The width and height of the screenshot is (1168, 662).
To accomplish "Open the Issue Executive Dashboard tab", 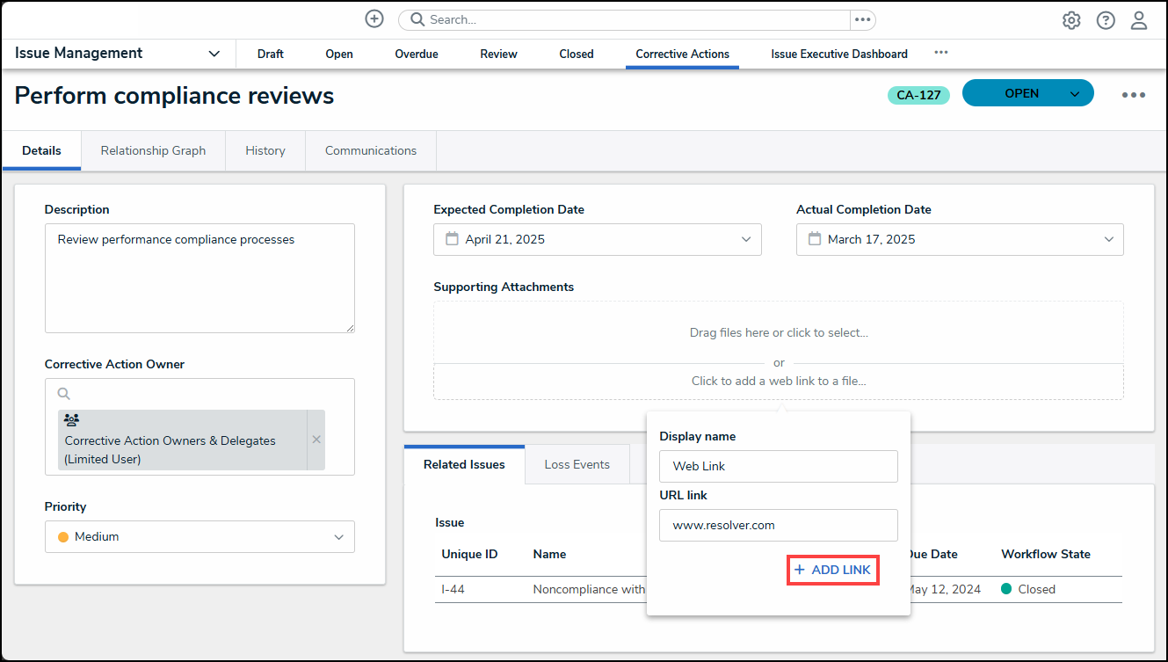I will point(838,54).
